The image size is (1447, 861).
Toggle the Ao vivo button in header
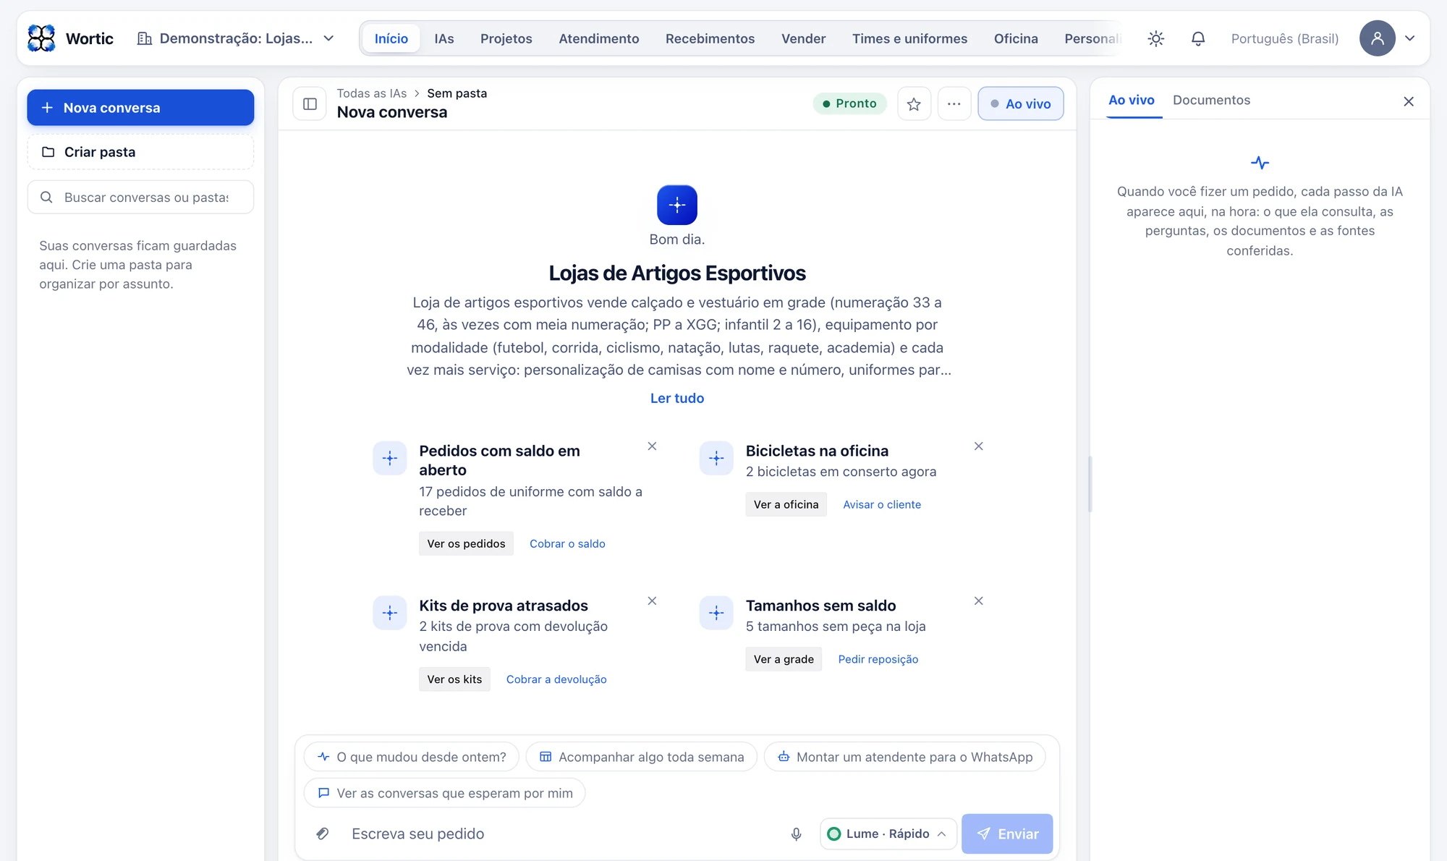[x=1020, y=104]
